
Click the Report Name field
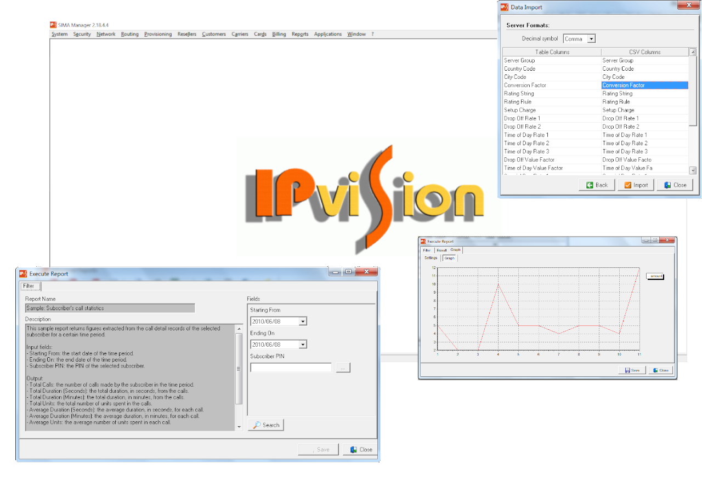(110, 308)
